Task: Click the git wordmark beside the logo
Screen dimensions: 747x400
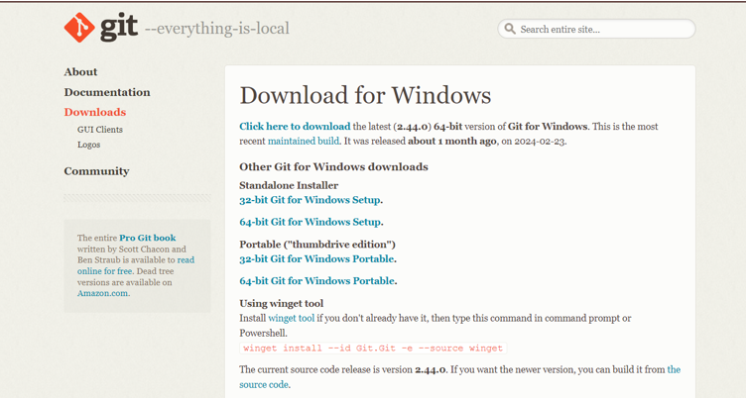Action: (x=119, y=28)
